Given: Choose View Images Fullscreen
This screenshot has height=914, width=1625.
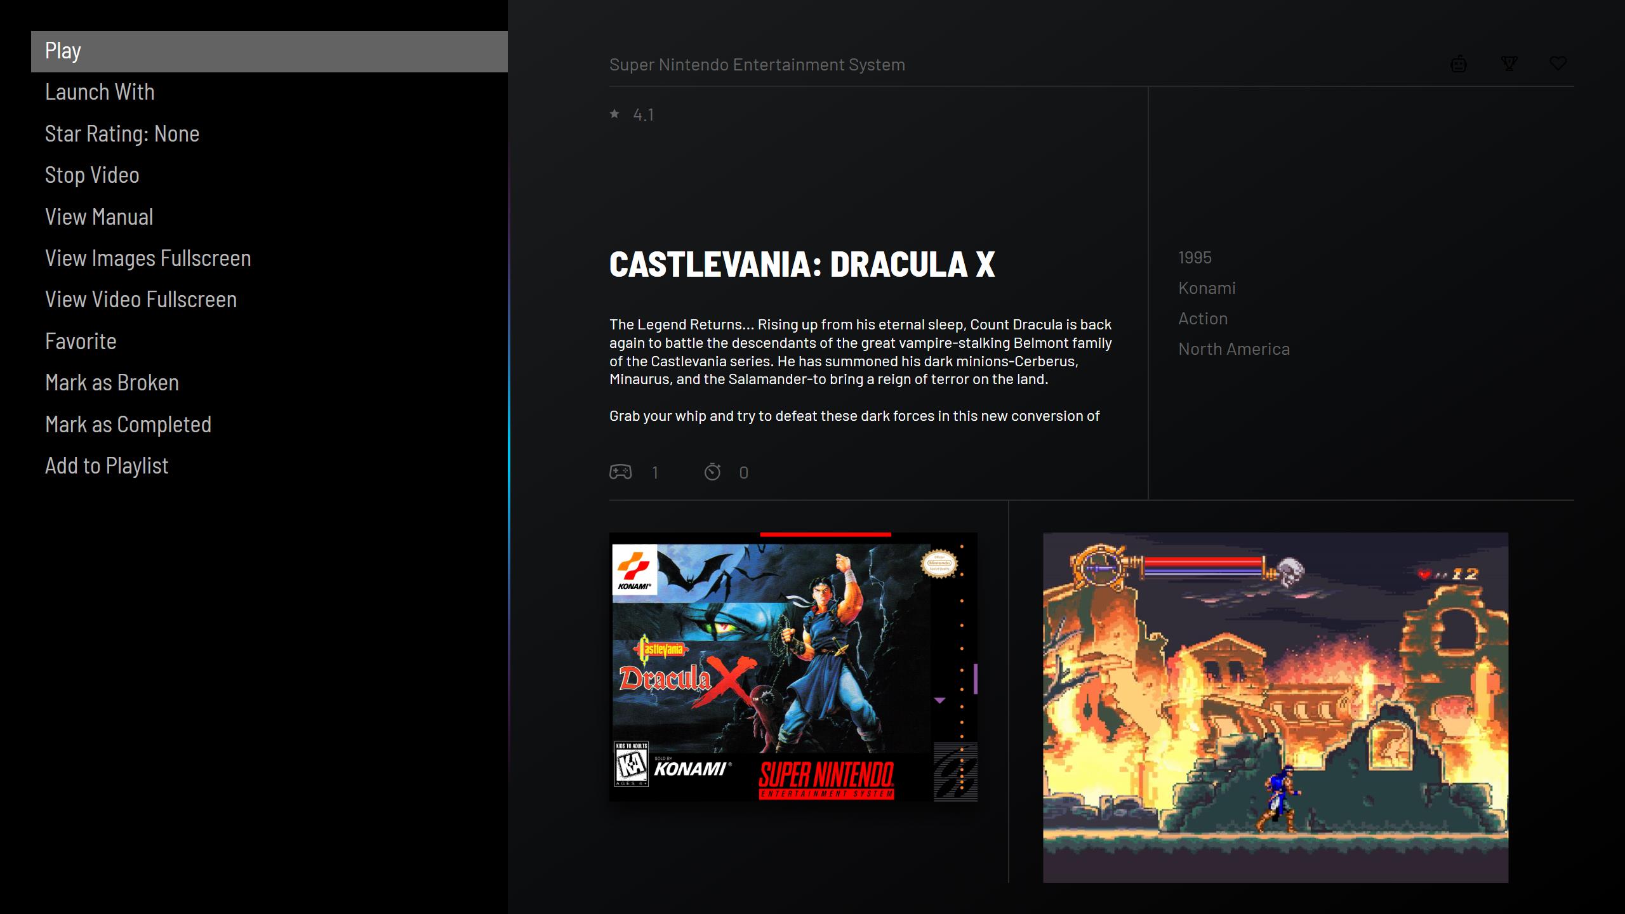Looking at the screenshot, I should [148, 258].
